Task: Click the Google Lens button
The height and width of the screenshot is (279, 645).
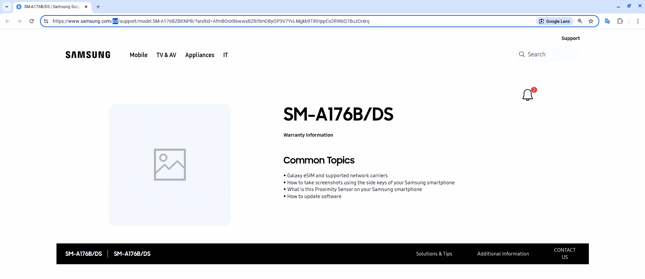Action: (x=555, y=21)
